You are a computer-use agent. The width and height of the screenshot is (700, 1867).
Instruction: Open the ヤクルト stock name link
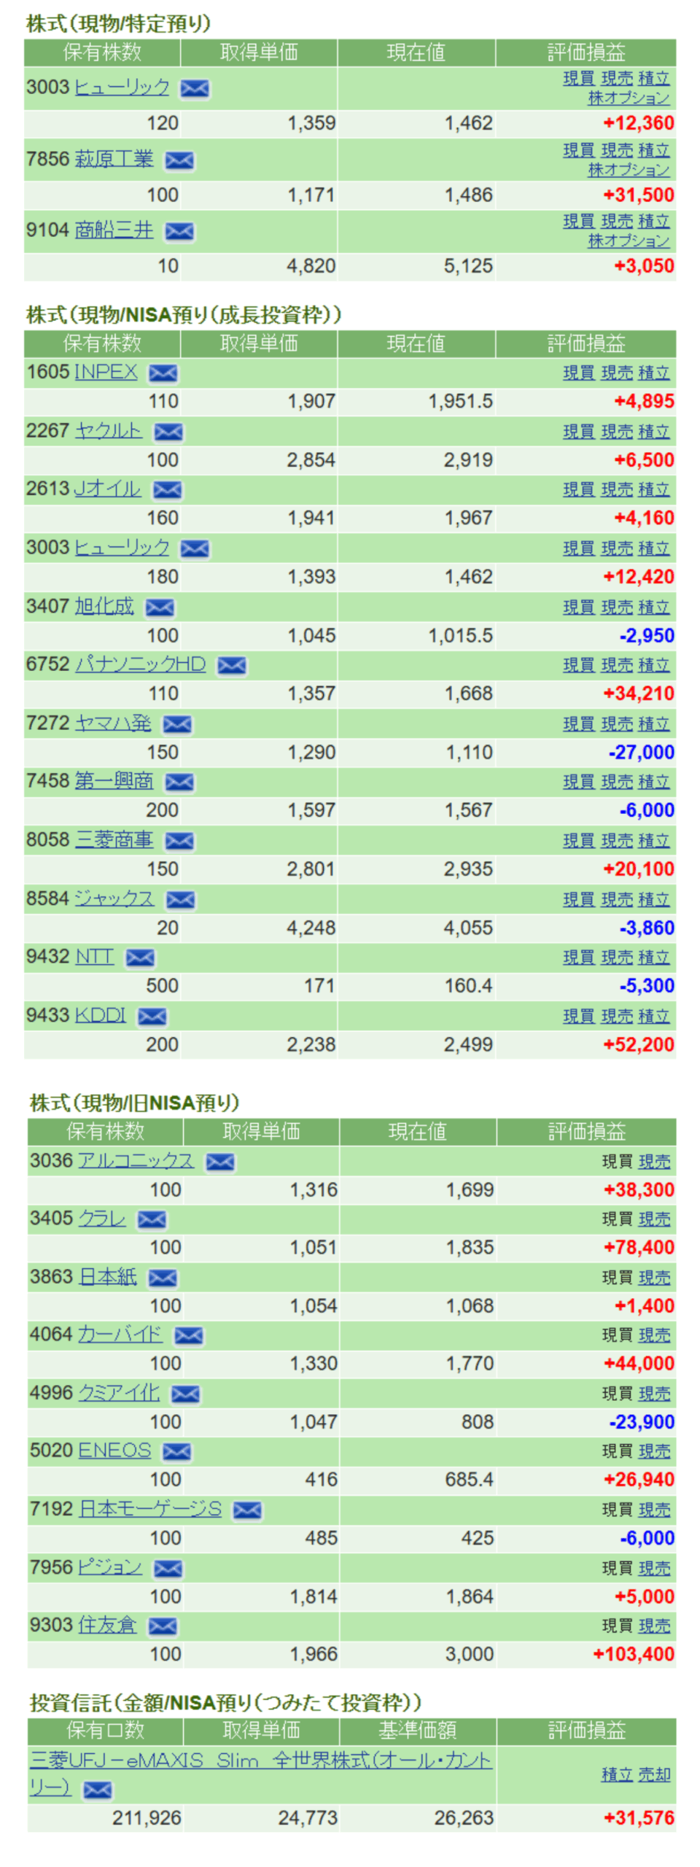point(109,431)
